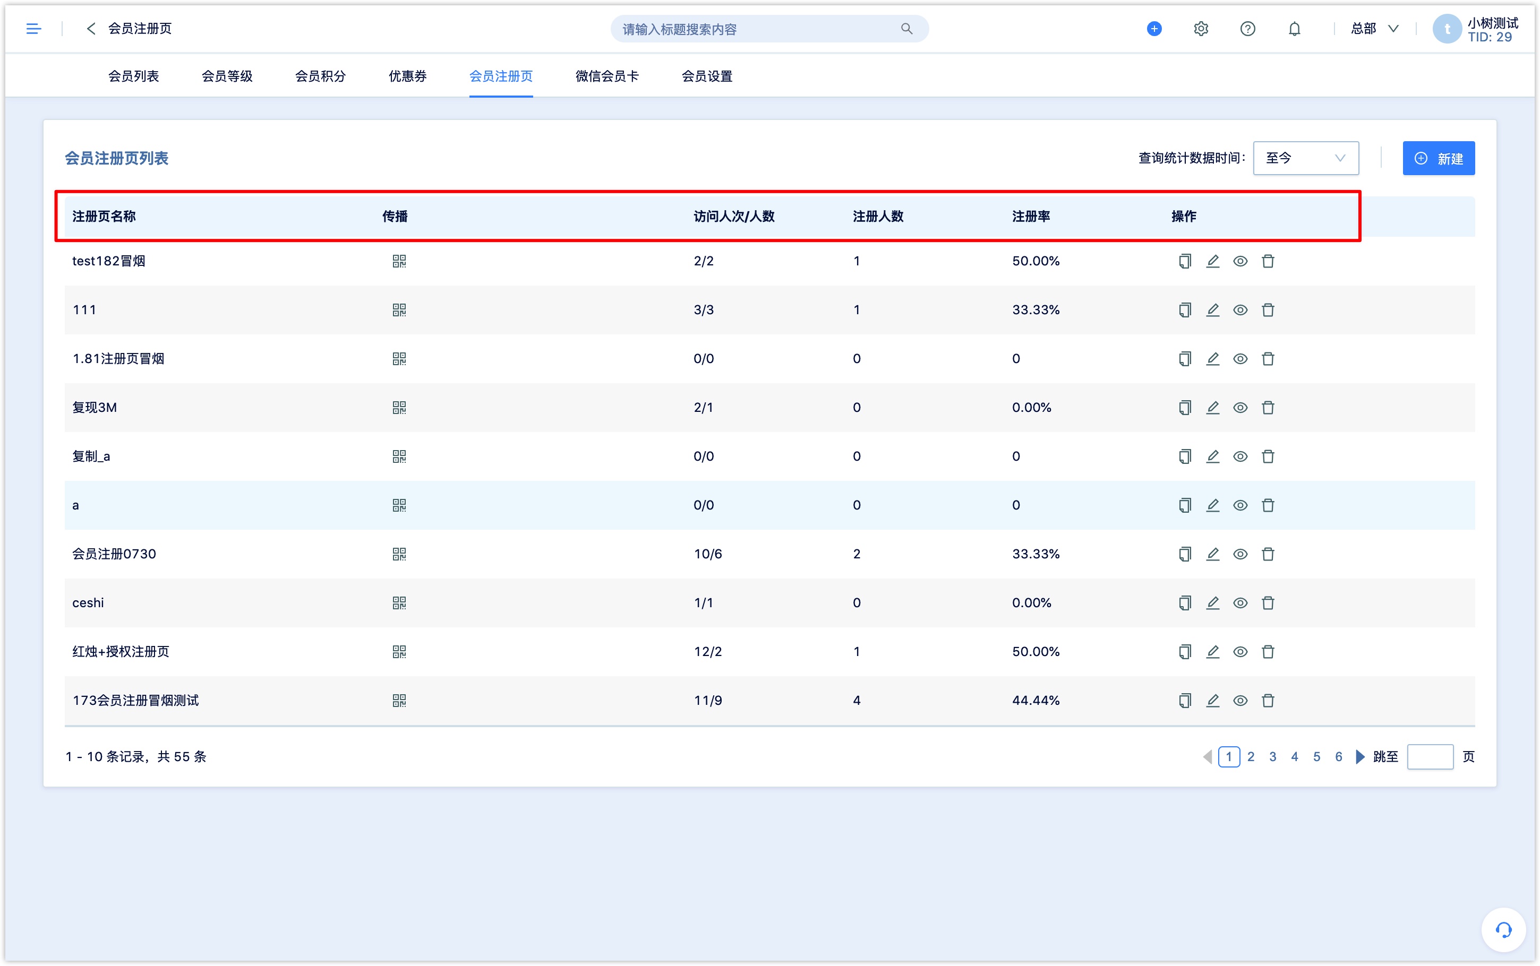Screen dimensions: 1540x966
Task: Click the search magnifier icon
Action: point(906,29)
